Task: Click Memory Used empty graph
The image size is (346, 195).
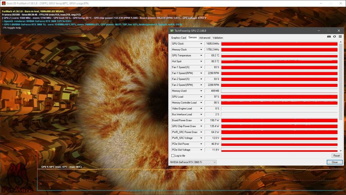Action: coord(279,91)
